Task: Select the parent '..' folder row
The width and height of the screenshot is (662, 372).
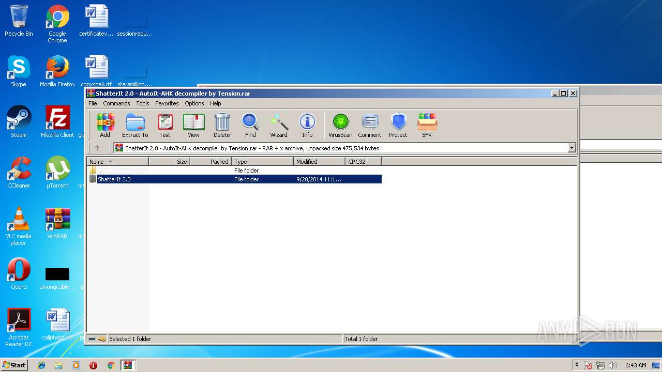Action: [x=234, y=170]
